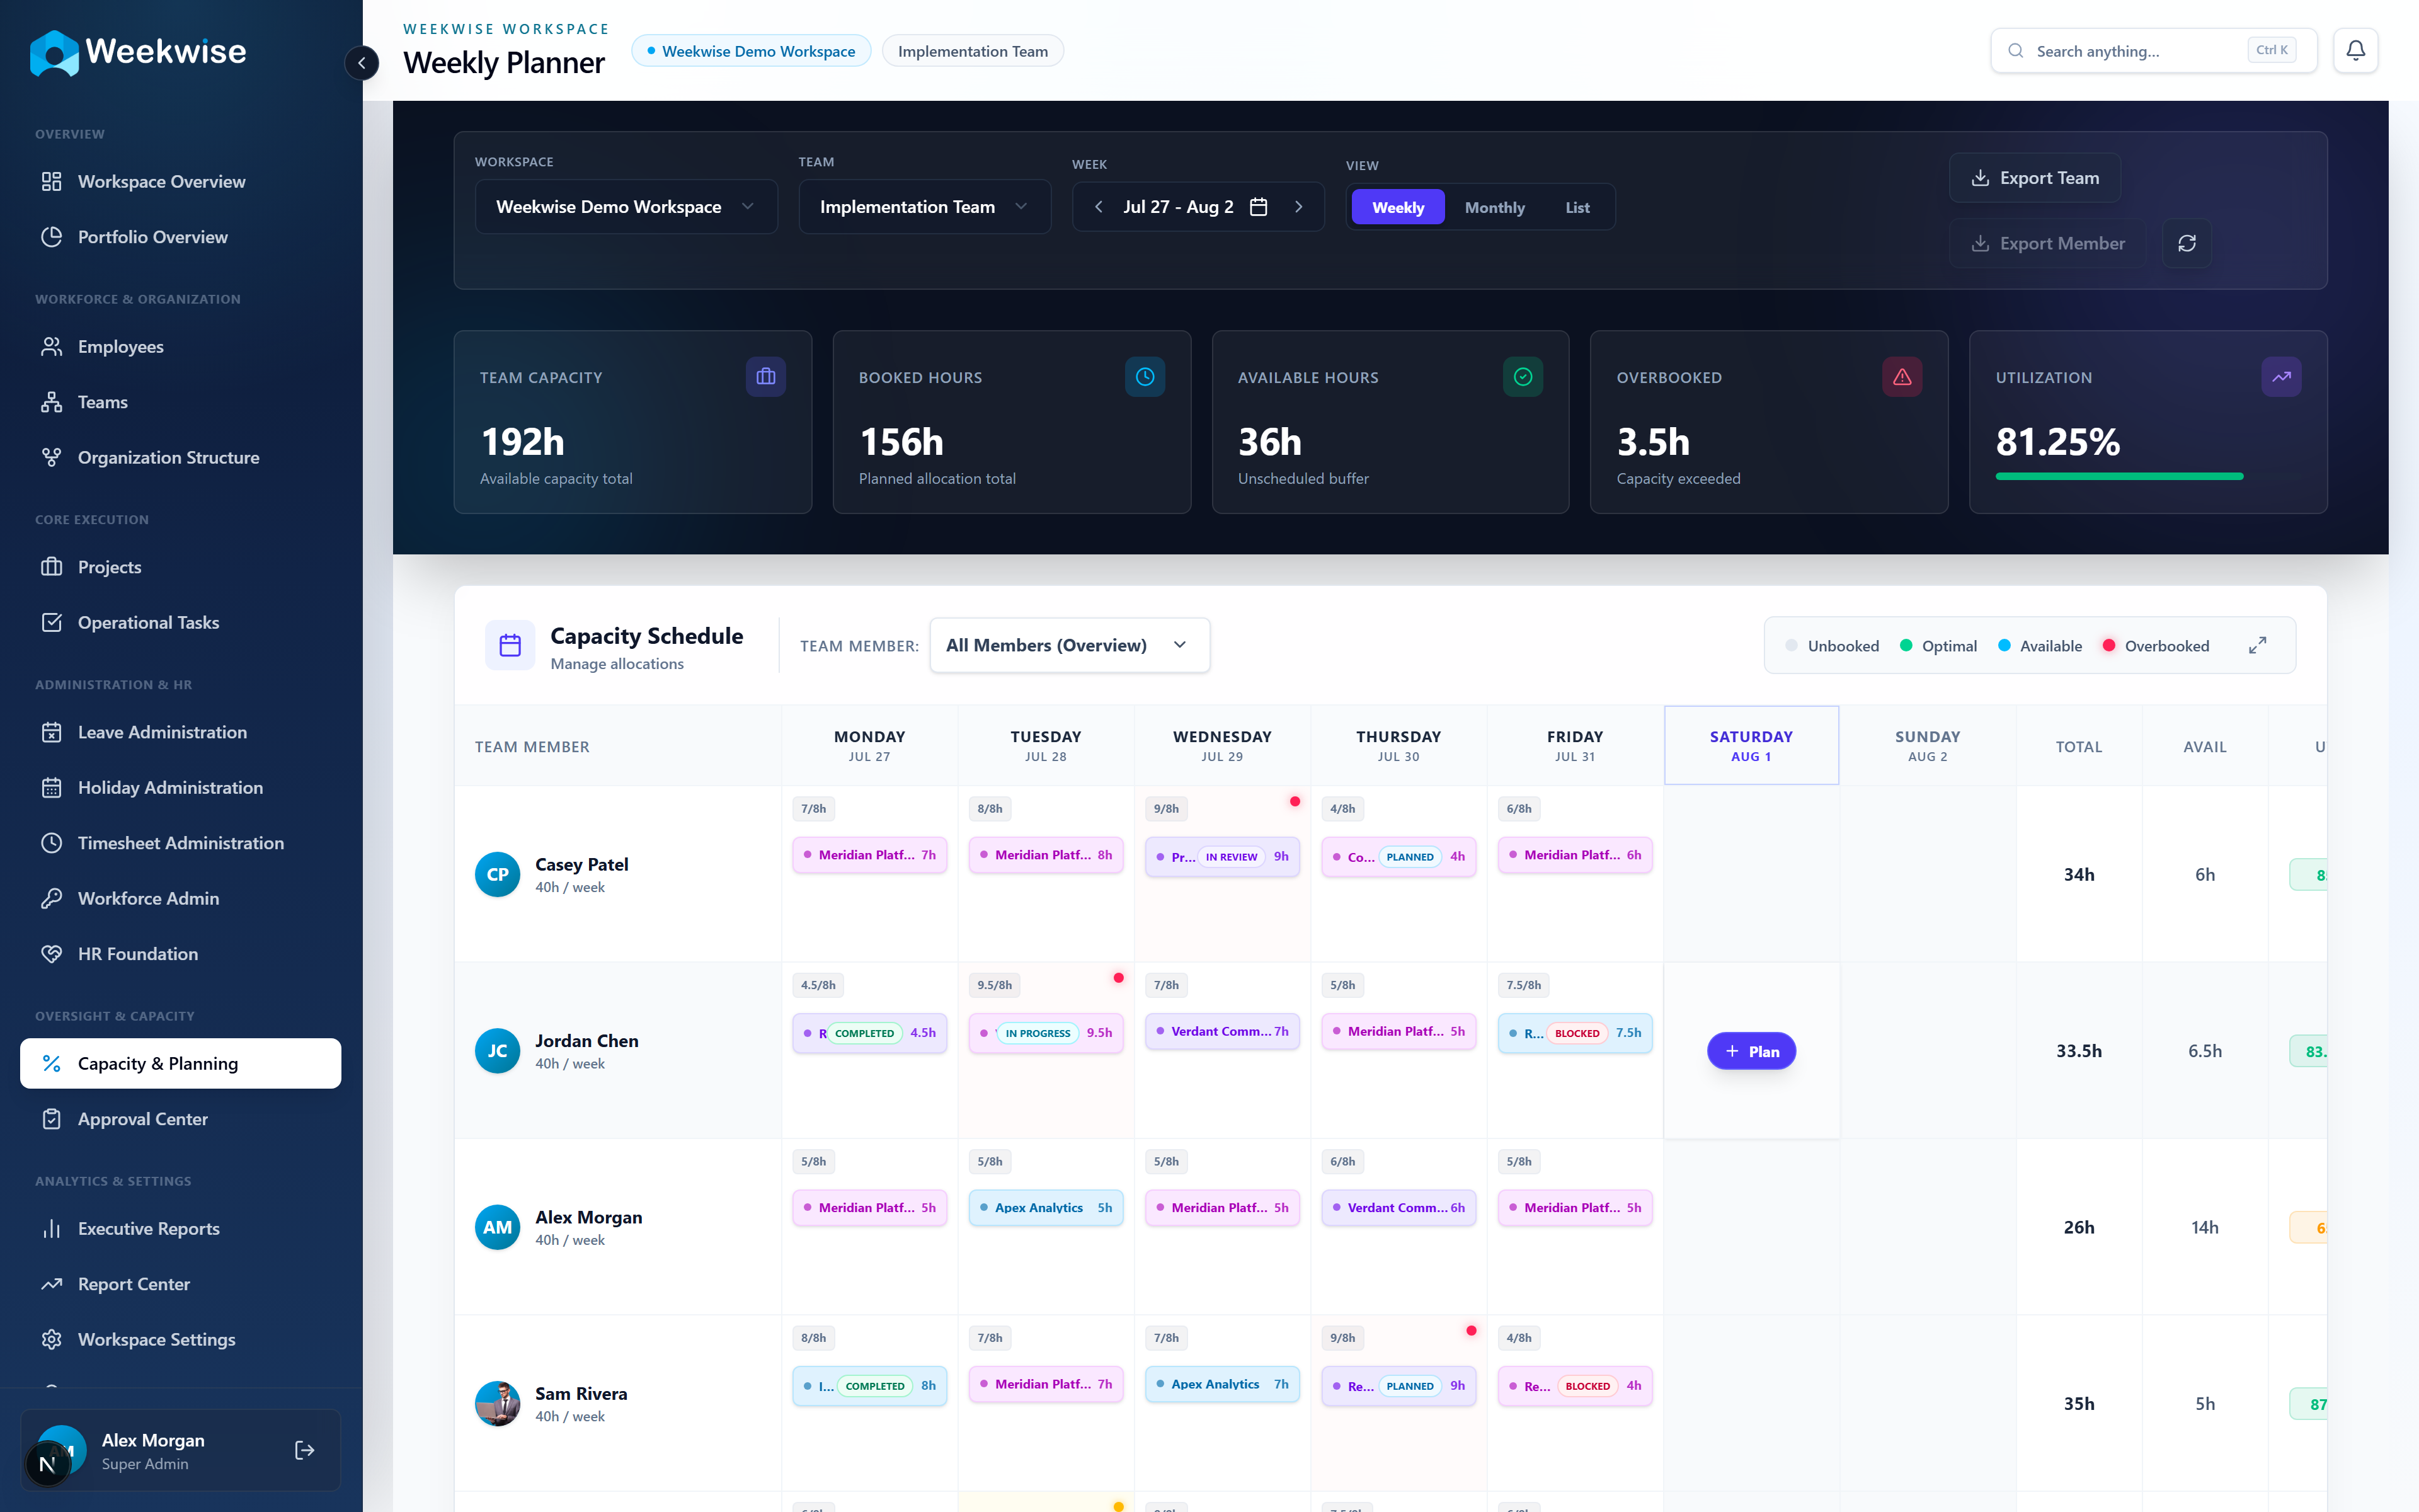The height and width of the screenshot is (1512, 2419).
Task: Click Jordan Chen's JC avatar
Action: [x=497, y=1051]
